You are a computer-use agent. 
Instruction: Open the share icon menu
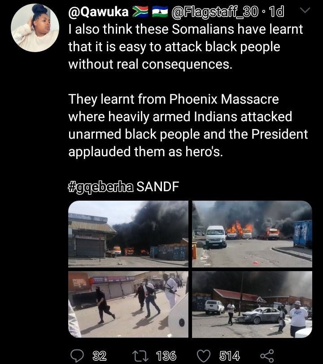[x=267, y=355]
